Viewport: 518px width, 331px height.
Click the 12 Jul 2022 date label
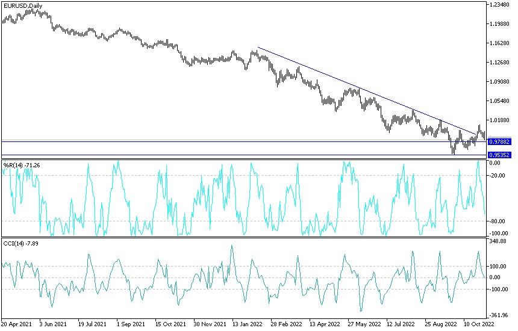(401, 324)
